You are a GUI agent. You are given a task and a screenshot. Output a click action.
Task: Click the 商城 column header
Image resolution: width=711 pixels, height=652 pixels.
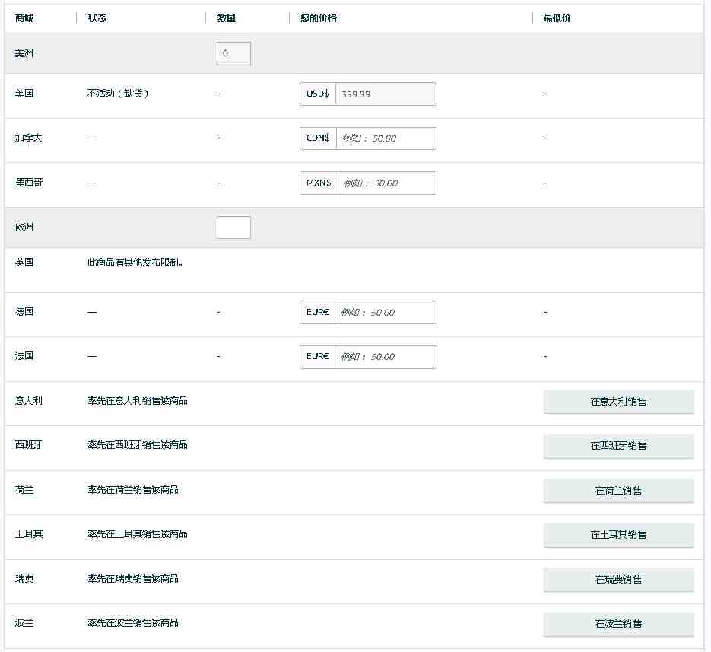coord(24,18)
